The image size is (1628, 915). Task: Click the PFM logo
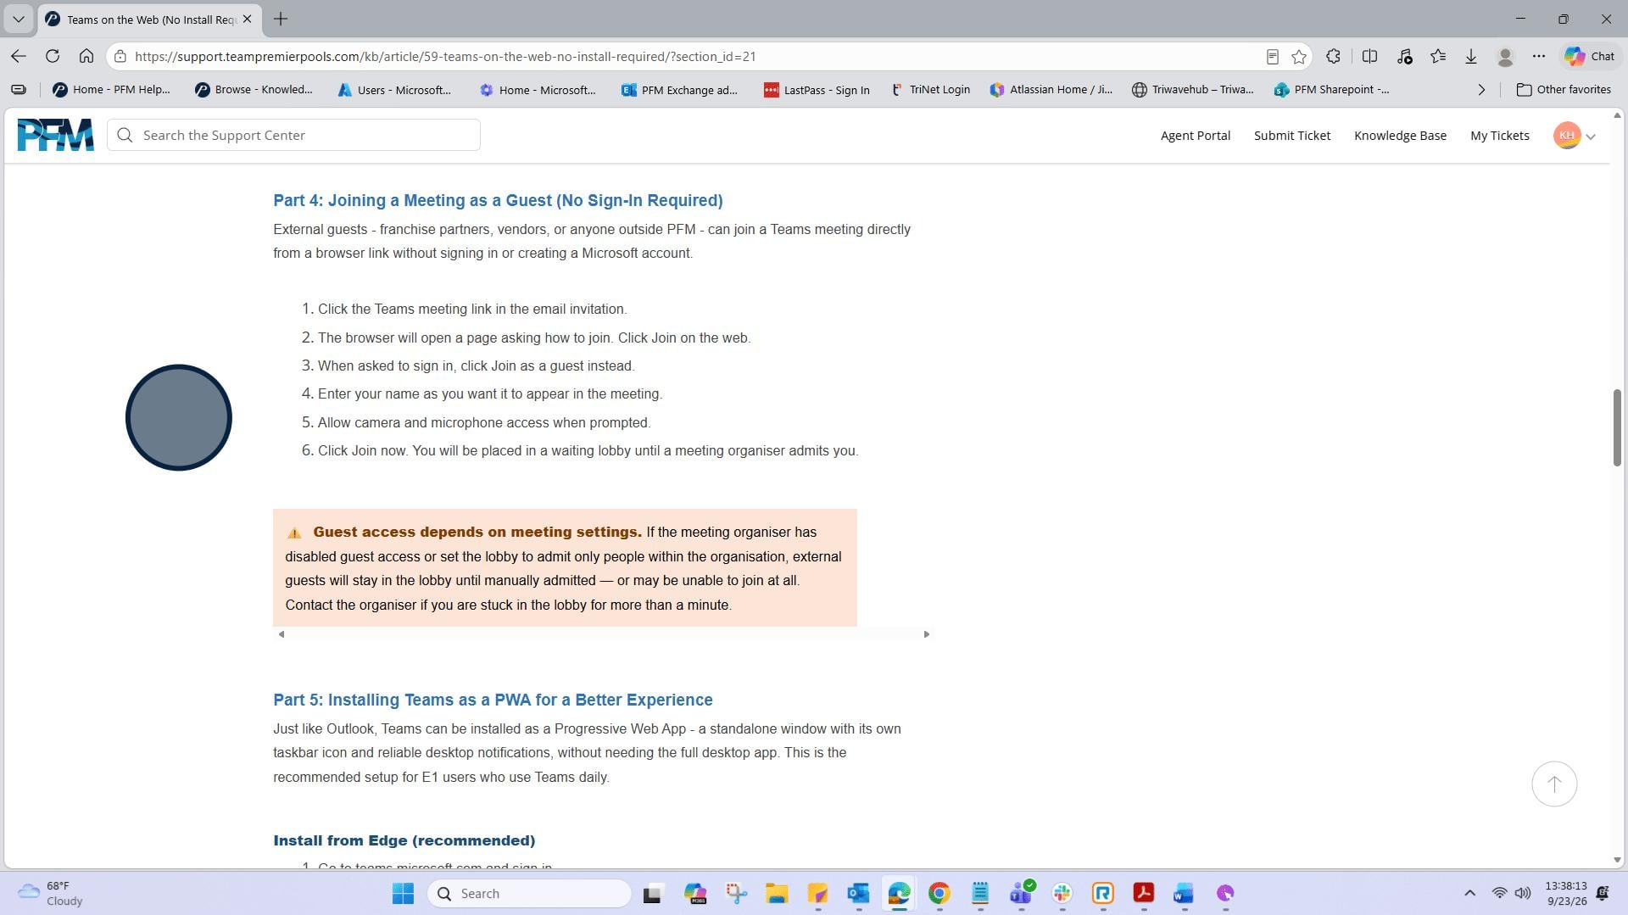click(56, 135)
